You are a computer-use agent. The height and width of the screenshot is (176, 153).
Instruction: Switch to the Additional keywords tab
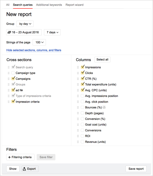[49, 5]
